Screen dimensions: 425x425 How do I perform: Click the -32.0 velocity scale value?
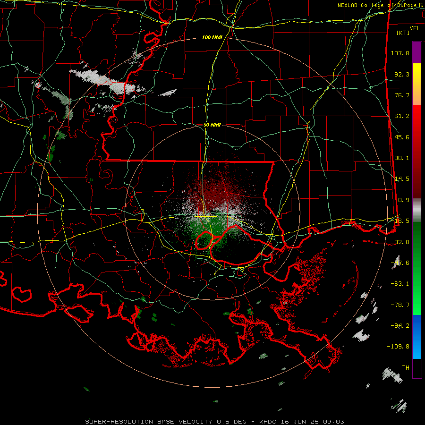click(x=400, y=242)
